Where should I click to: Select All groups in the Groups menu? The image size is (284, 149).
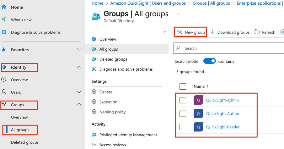pos(109,49)
